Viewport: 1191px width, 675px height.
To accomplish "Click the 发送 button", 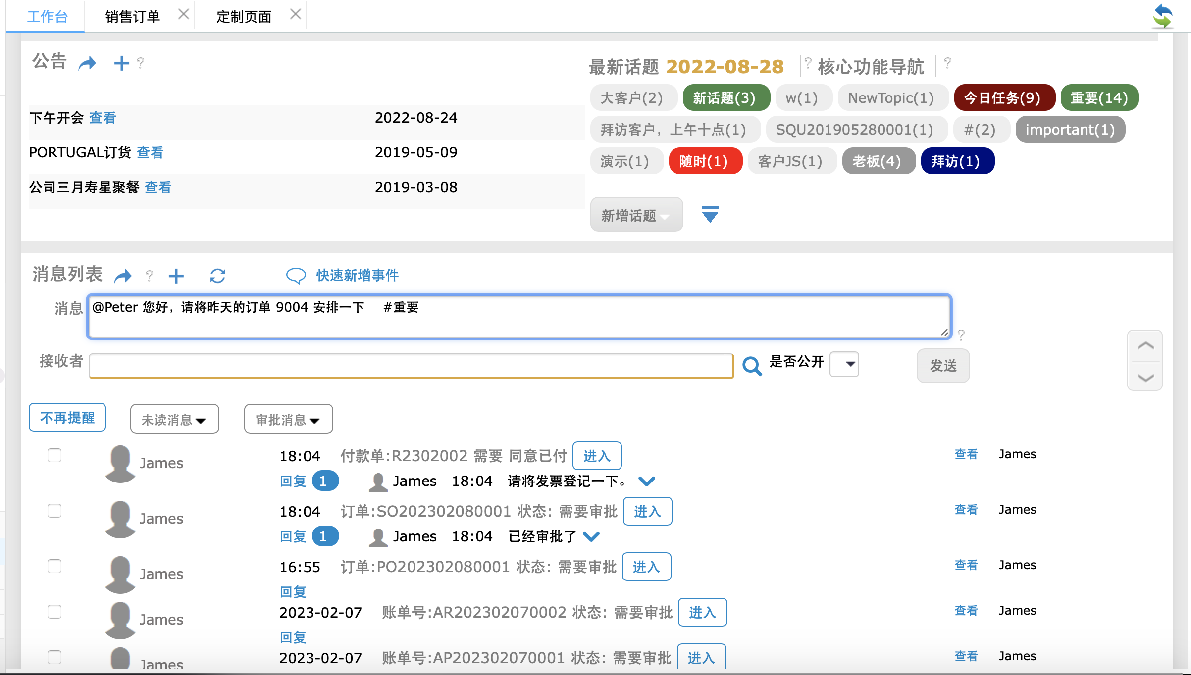I will [943, 366].
